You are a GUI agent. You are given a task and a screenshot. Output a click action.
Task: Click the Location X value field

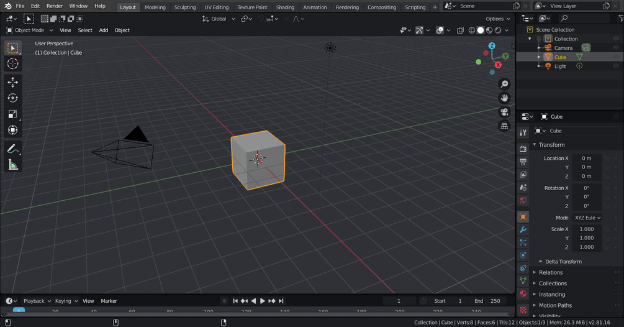(587, 158)
